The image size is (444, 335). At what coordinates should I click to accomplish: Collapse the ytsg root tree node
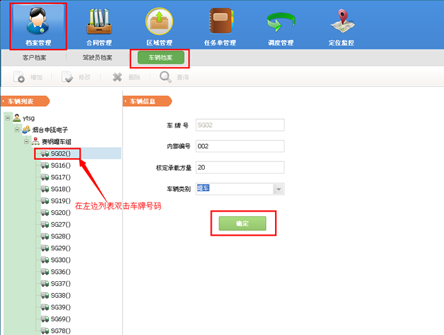pyautogui.click(x=7, y=118)
